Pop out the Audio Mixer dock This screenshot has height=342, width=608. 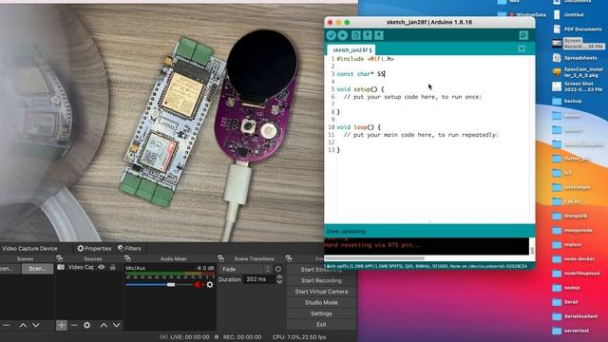(x=220, y=258)
